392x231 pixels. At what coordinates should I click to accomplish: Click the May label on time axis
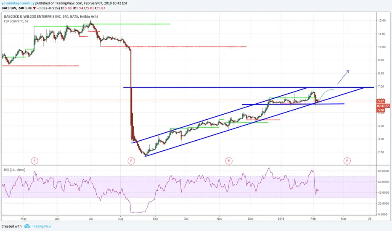pyautogui.click(x=24, y=219)
